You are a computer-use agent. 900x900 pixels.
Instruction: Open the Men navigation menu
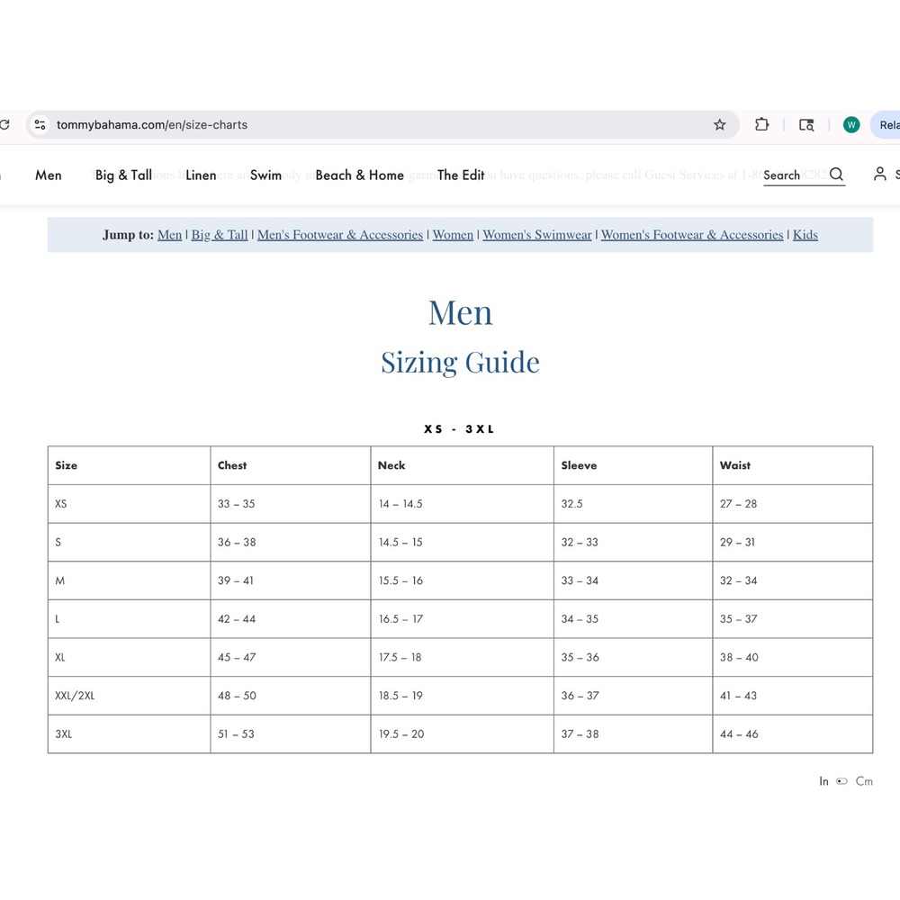tap(49, 175)
